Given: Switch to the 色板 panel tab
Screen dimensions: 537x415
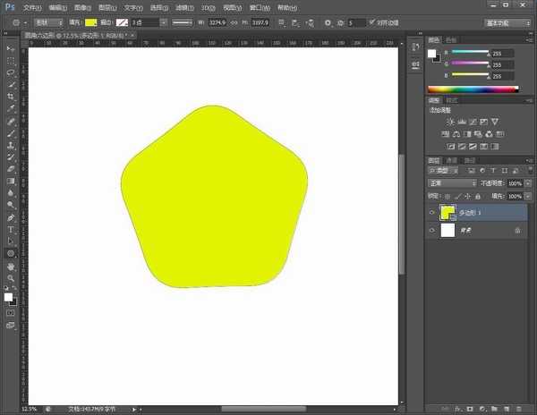Looking at the screenshot, I should click(450, 39).
